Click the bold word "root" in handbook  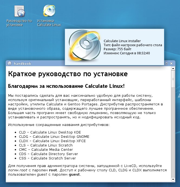coord(53,170)
